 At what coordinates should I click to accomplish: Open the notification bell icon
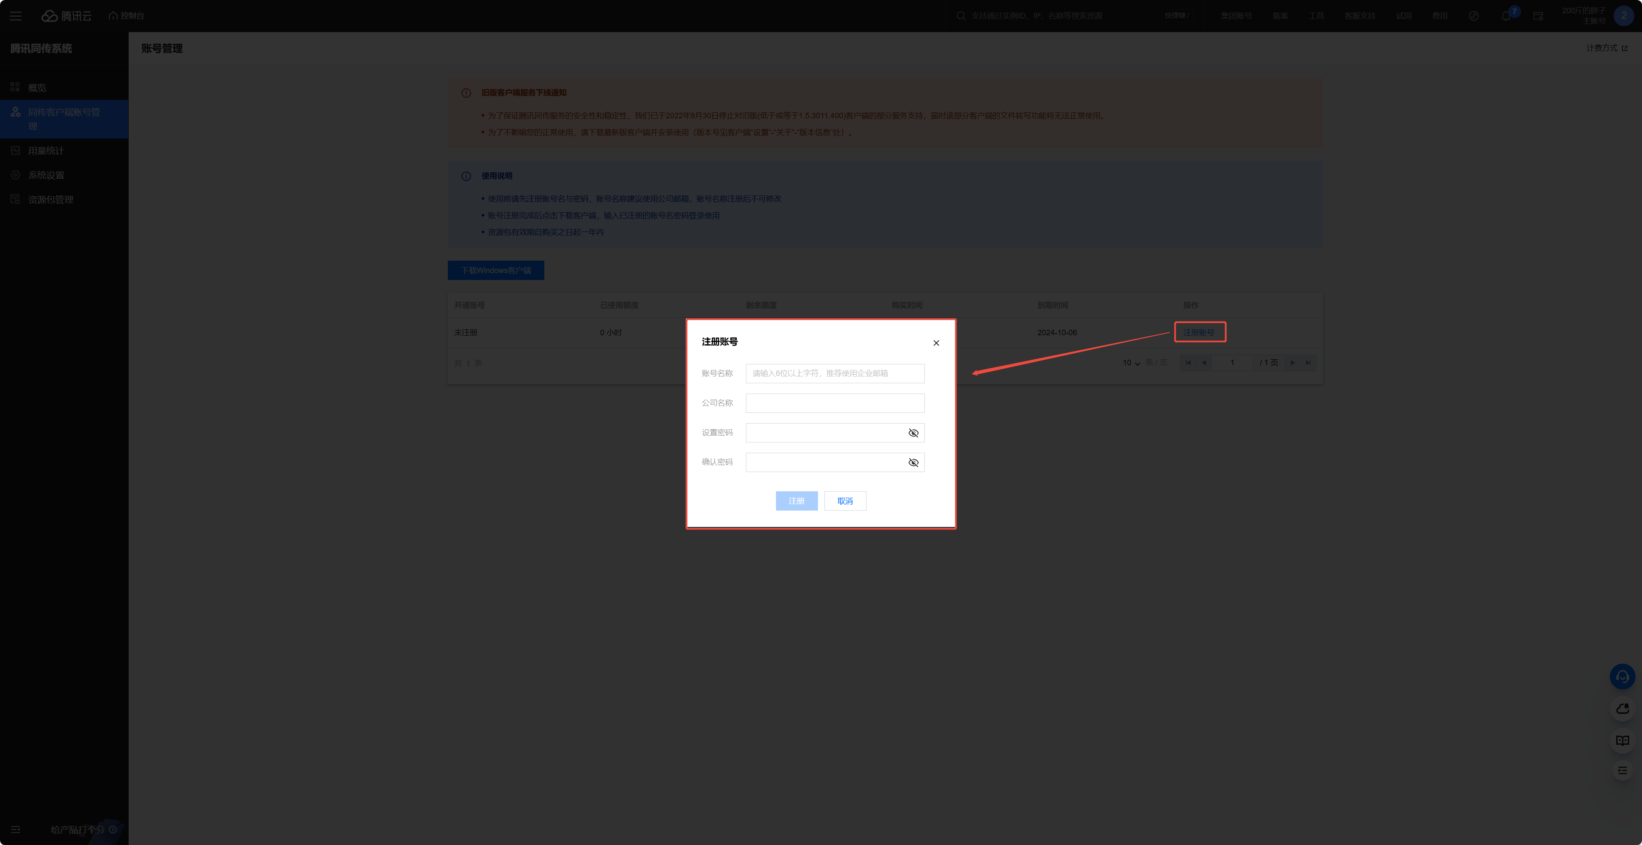(1506, 17)
